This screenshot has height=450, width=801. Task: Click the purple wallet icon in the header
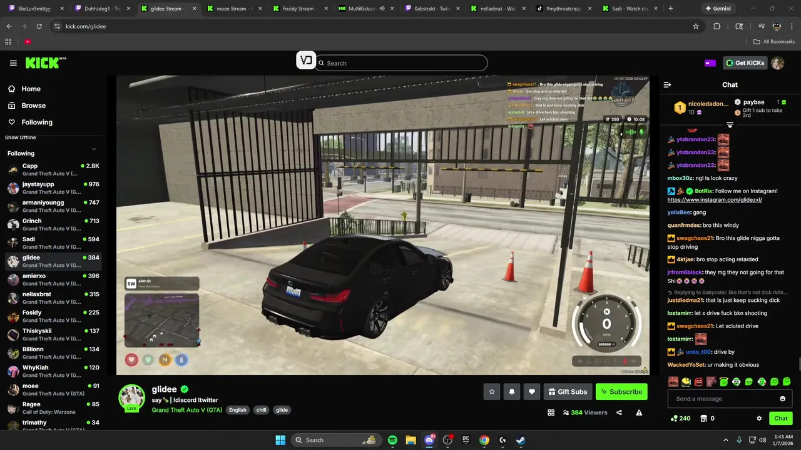coord(710,63)
